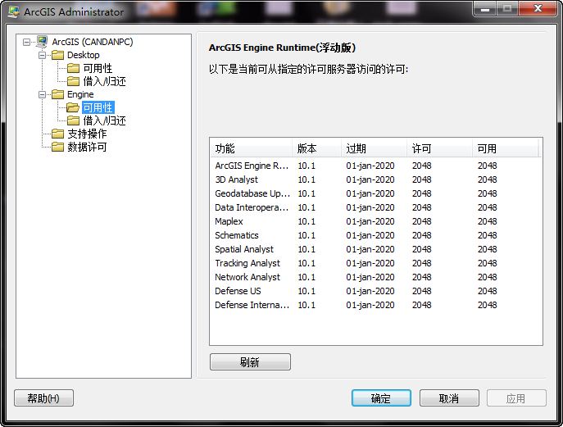The width and height of the screenshot is (563, 427).
Task: Click folder icon beside 借入/归还 under Engine
Action: [x=73, y=120]
